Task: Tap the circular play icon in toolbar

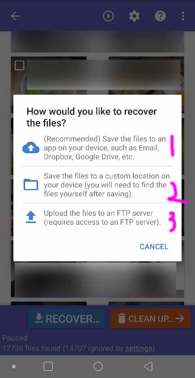Action: click(108, 16)
